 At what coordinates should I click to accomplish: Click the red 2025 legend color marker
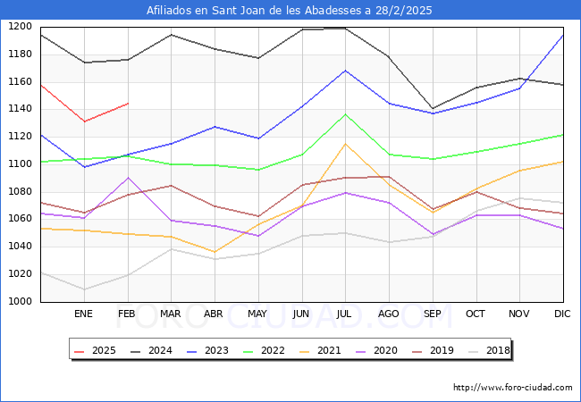coord(80,351)
